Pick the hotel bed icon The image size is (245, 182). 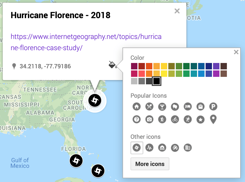pyautogui.click(x=188, y=107)
